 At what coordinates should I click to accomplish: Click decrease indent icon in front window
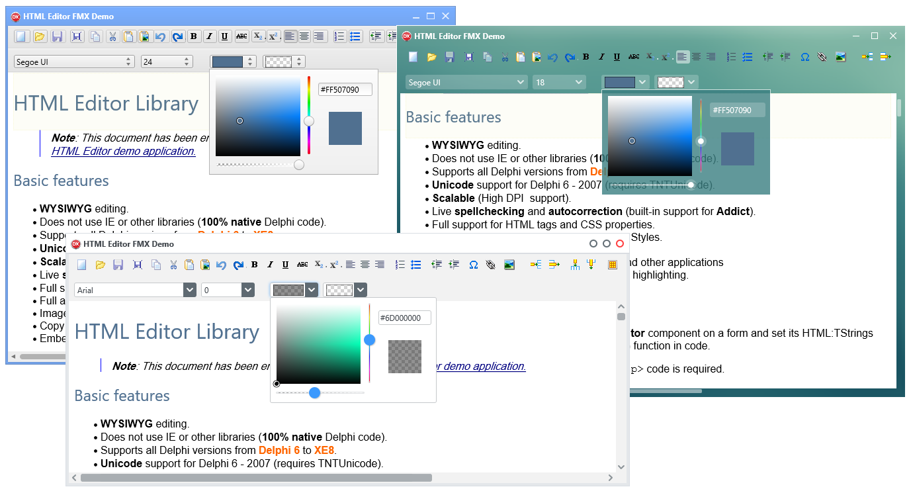tap(437, 265)
